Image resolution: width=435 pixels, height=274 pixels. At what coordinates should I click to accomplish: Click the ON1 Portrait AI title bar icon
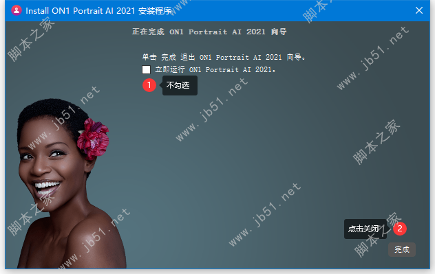17,10
